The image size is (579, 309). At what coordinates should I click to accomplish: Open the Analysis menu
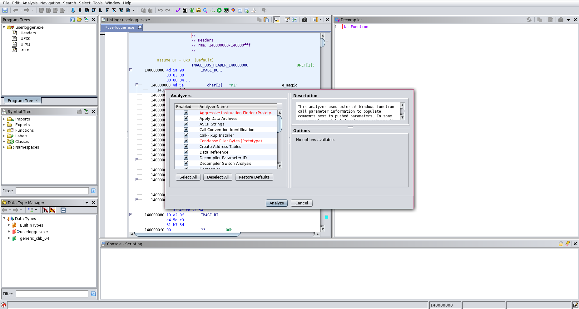tap(30, 3)
